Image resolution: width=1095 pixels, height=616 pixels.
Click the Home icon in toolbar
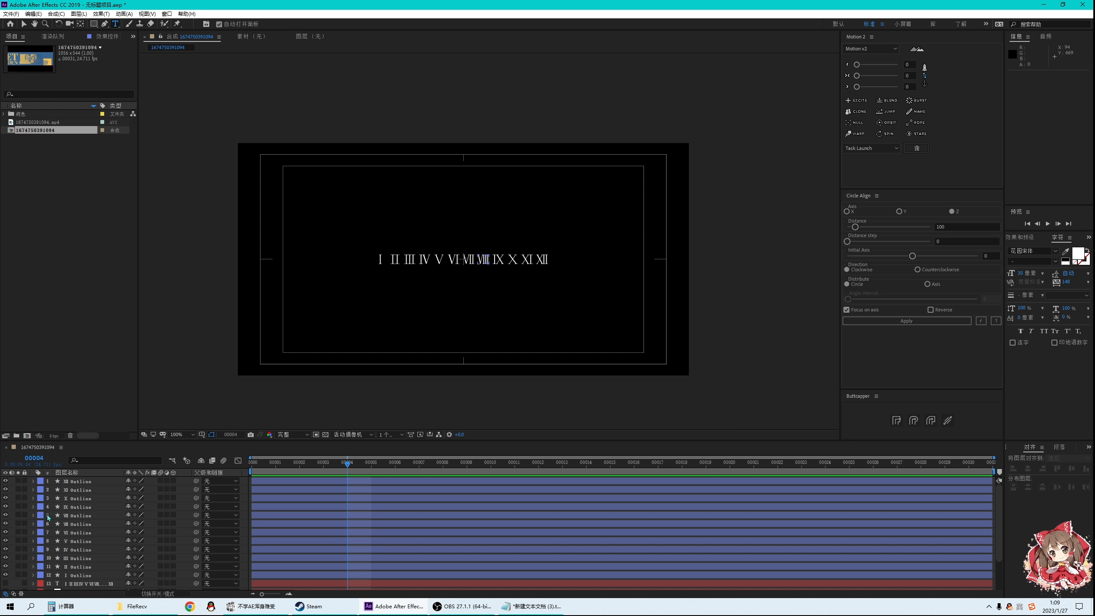pos(10,24)
